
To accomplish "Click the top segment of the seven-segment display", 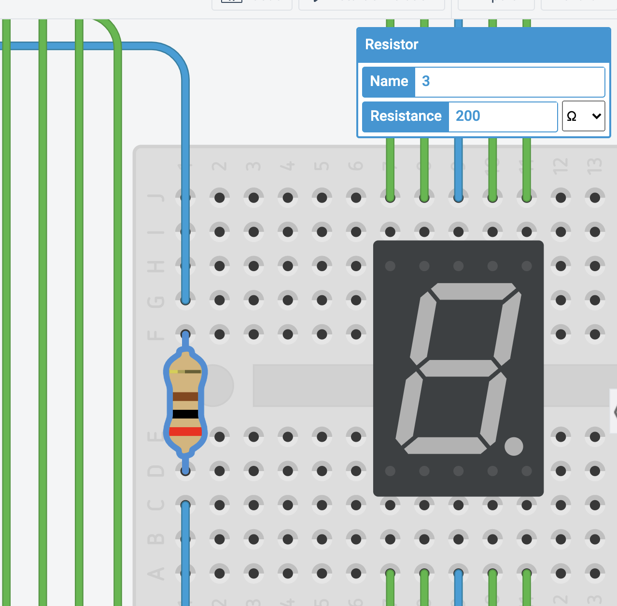I will [473, 291].
